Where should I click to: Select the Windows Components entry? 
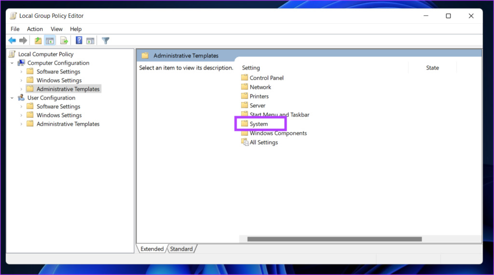click(x=278, y=133)
